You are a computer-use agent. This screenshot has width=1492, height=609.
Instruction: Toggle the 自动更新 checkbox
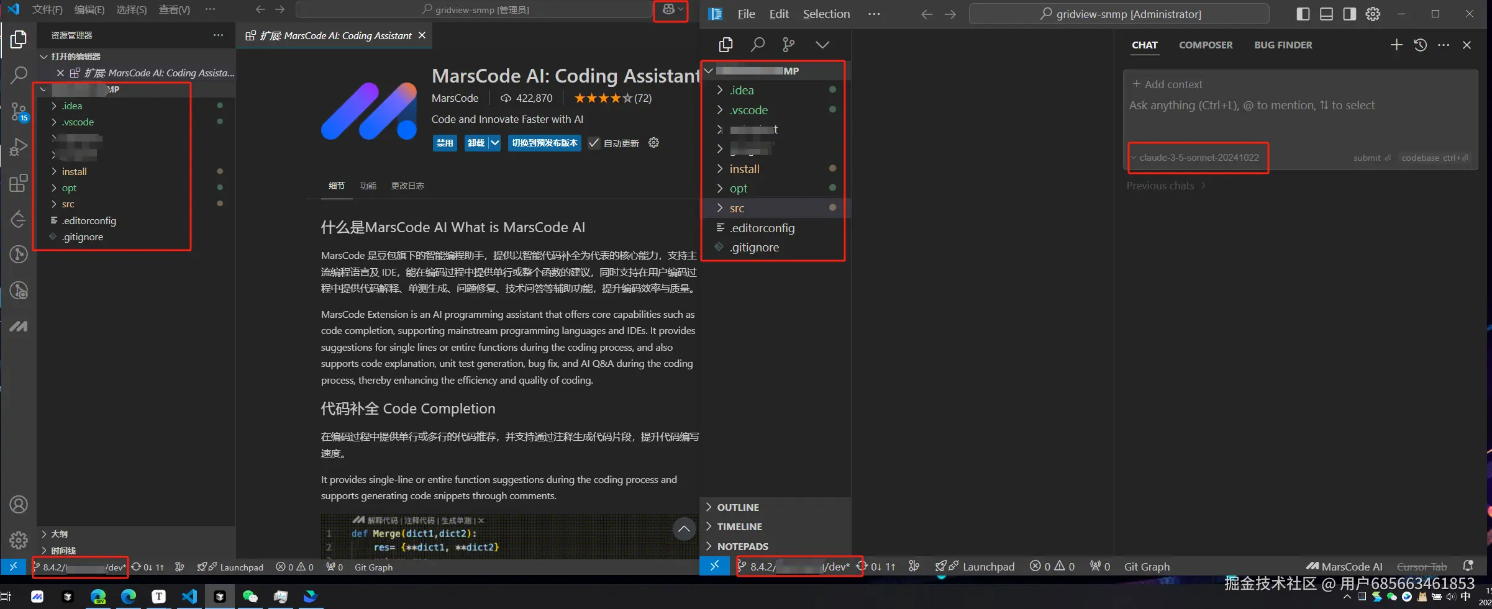click(x=594, y=143)
